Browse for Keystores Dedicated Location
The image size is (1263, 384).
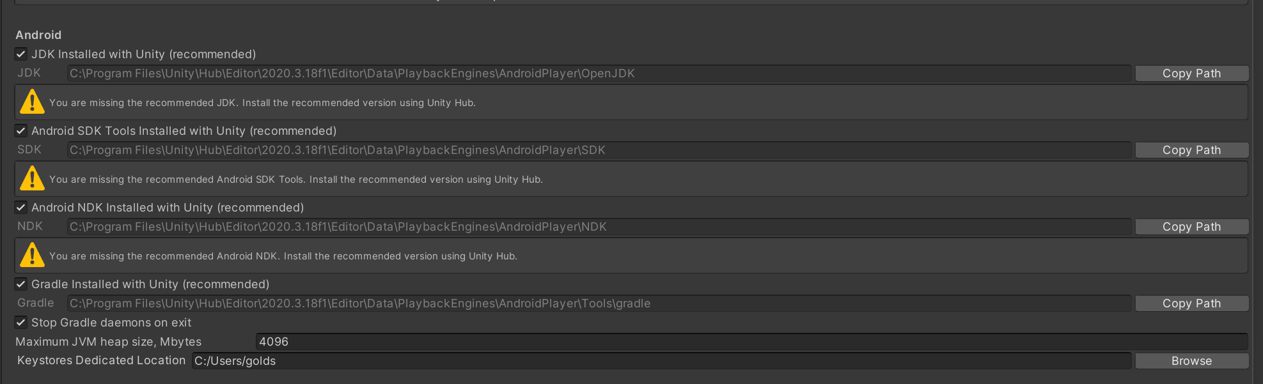[1192, 361]
